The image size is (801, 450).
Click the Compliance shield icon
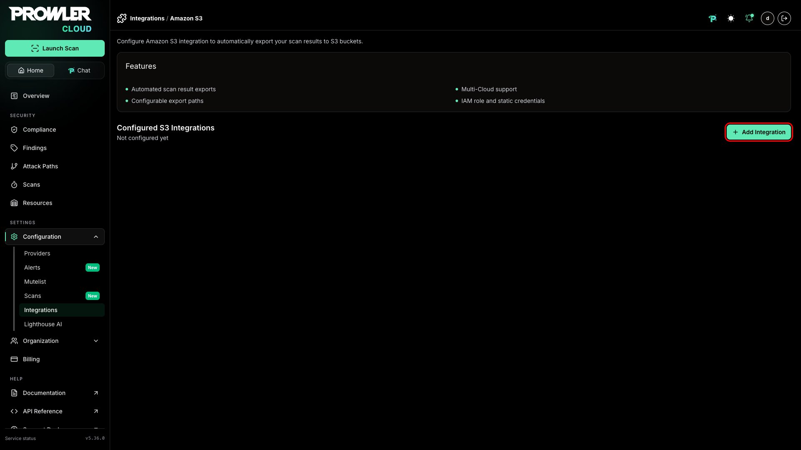[14, 130]
